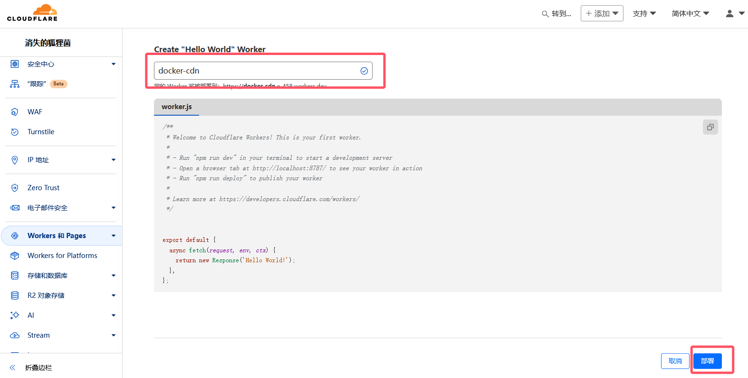The width and height of the screenshot is (748, 378).
Task: Click the "Welcome to Cloudflare Workers!" comment
Action: (x=263, y=138)
